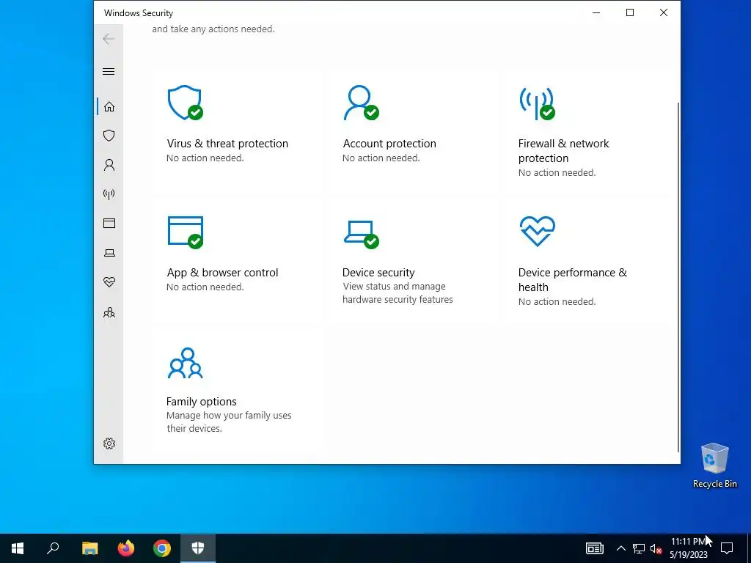Show hidden system tray icons
The width and height of the screenshot is (751, 563).
coord(620,548)
